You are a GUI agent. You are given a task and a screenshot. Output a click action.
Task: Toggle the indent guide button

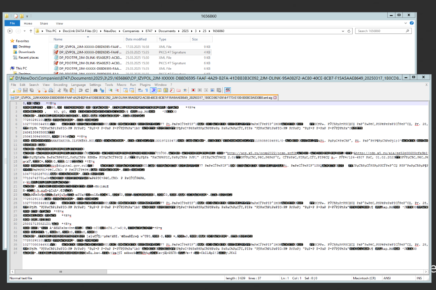click(x=153, y=90)
